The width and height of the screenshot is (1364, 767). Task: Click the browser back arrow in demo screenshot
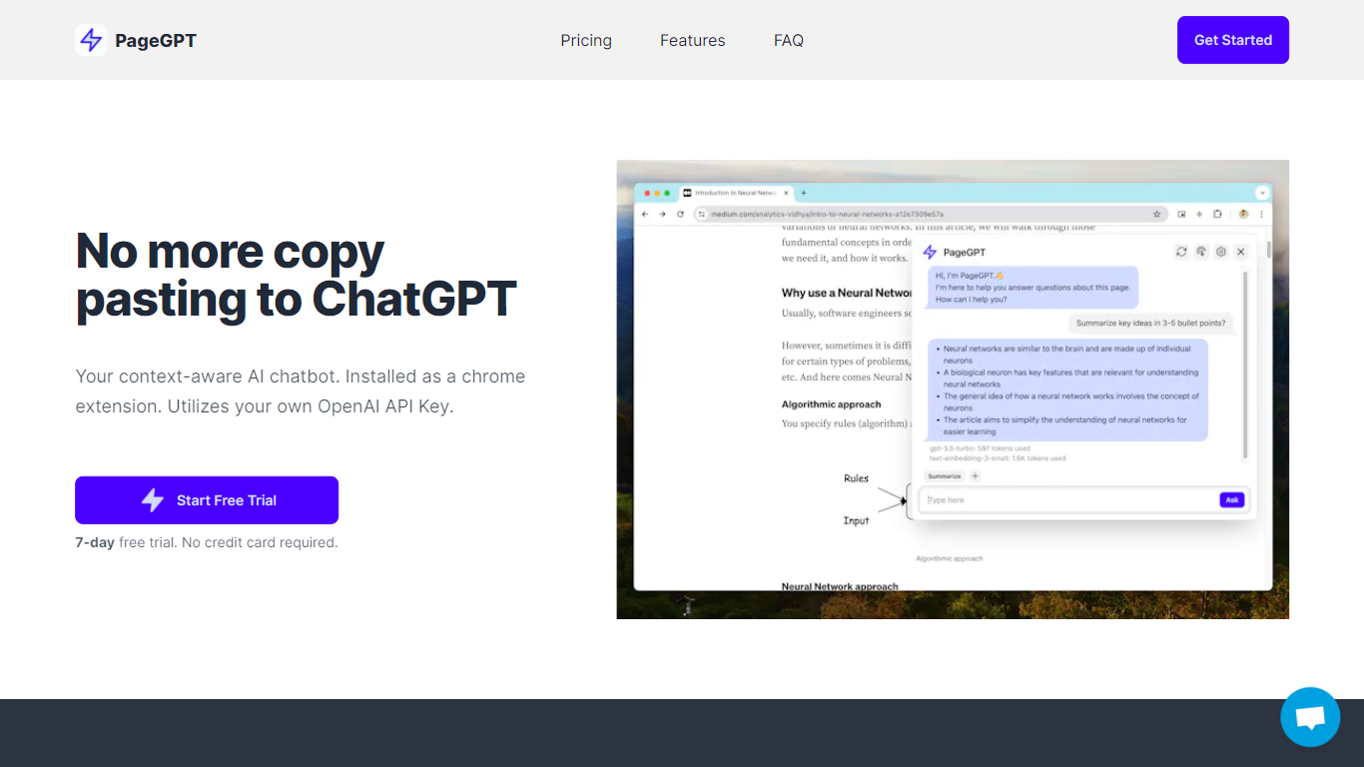coord(645,214)
